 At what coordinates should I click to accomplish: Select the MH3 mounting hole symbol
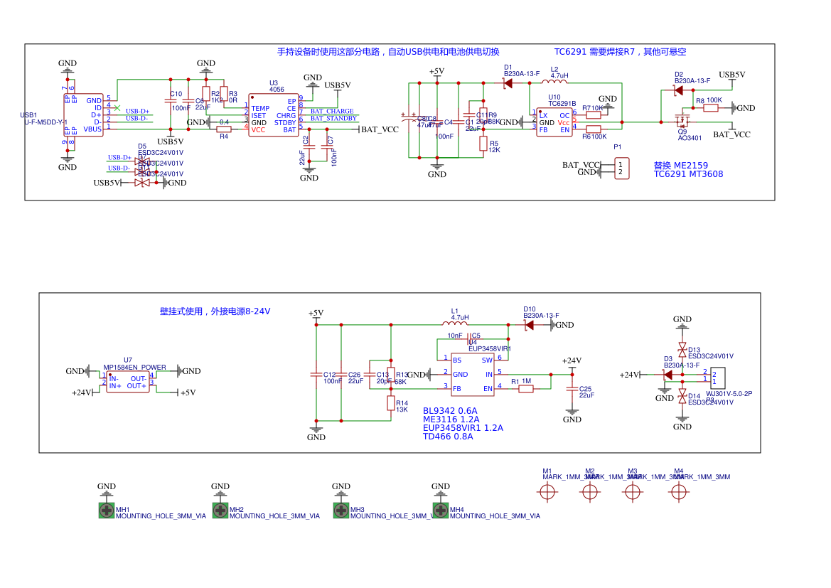click(x=341, y=510)
